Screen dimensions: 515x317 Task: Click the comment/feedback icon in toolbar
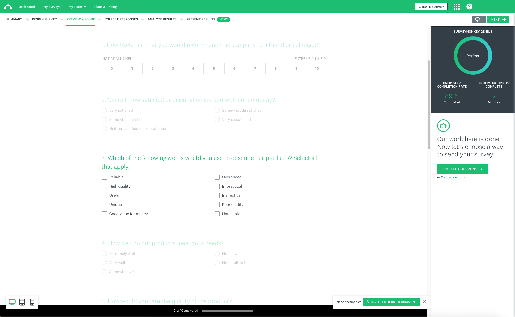478,19
